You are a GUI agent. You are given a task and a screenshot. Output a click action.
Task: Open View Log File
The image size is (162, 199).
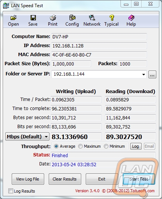28,179
